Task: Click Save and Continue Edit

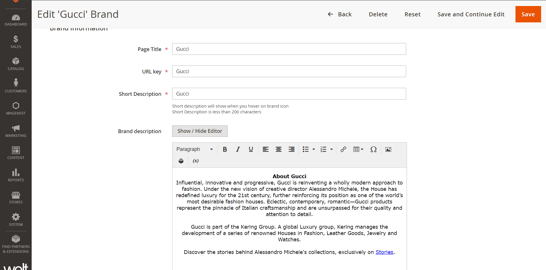Action: 471,14
